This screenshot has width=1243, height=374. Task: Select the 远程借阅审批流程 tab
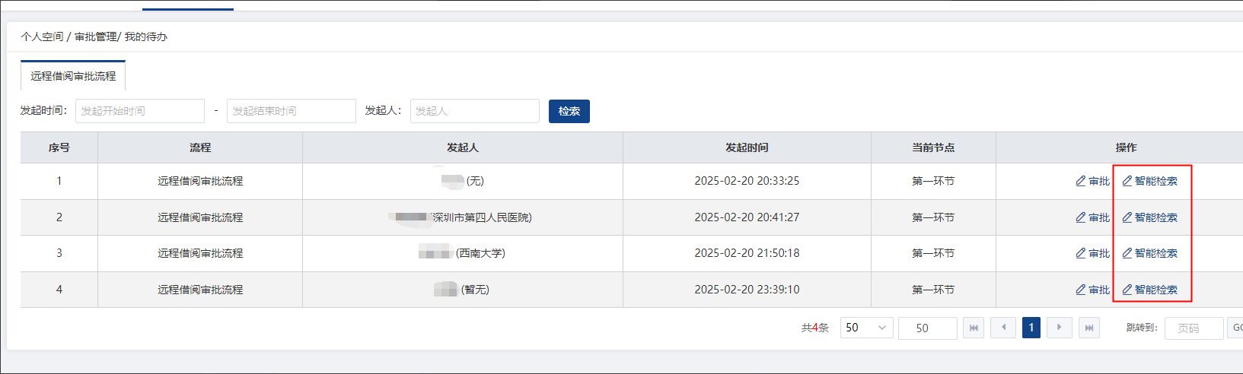[73, 76]
